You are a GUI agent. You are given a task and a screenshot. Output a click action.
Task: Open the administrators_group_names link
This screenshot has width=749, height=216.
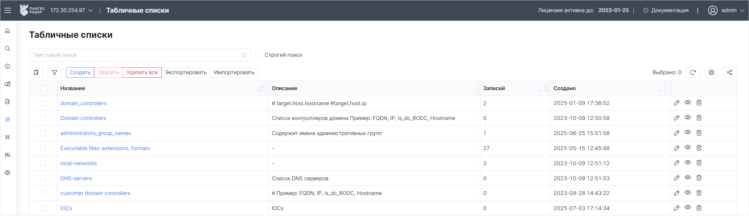(95, 133)
